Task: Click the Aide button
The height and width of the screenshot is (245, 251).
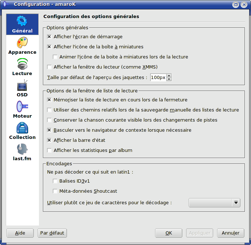Action: pyautogui.click(x=20, y=233)
